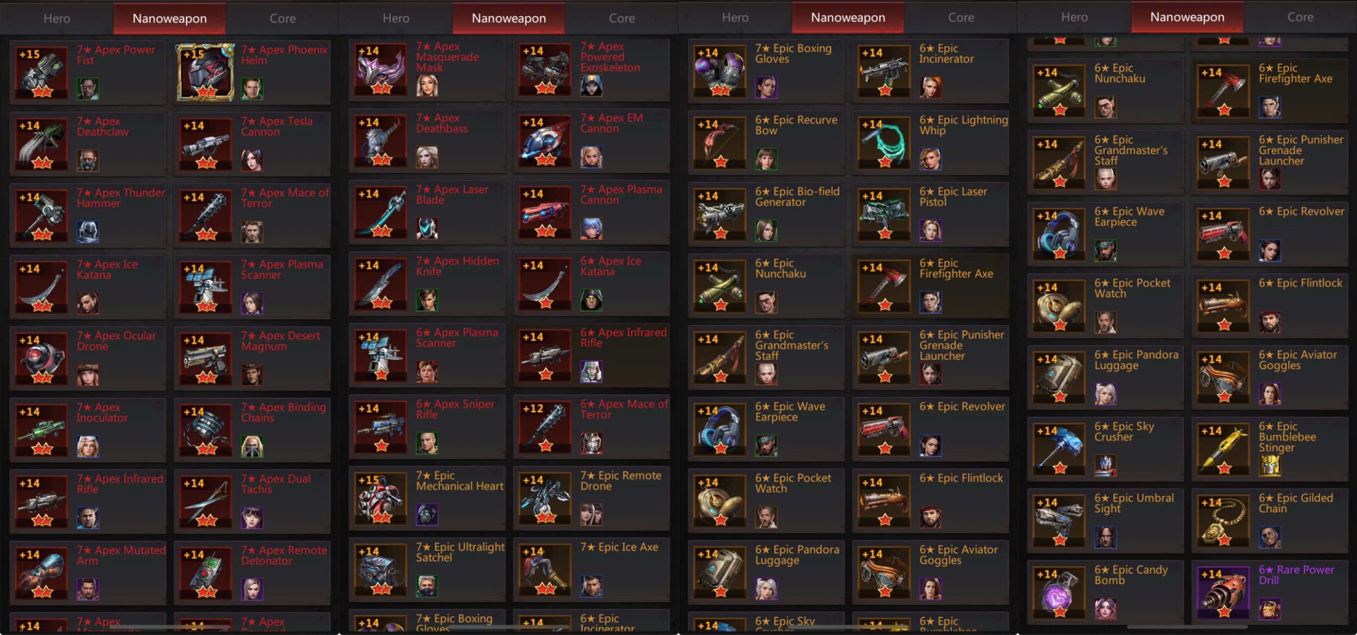Switch to the Core tab in fourth panel
This screenshot has height=635, width=1357.
coord(1300,17)
